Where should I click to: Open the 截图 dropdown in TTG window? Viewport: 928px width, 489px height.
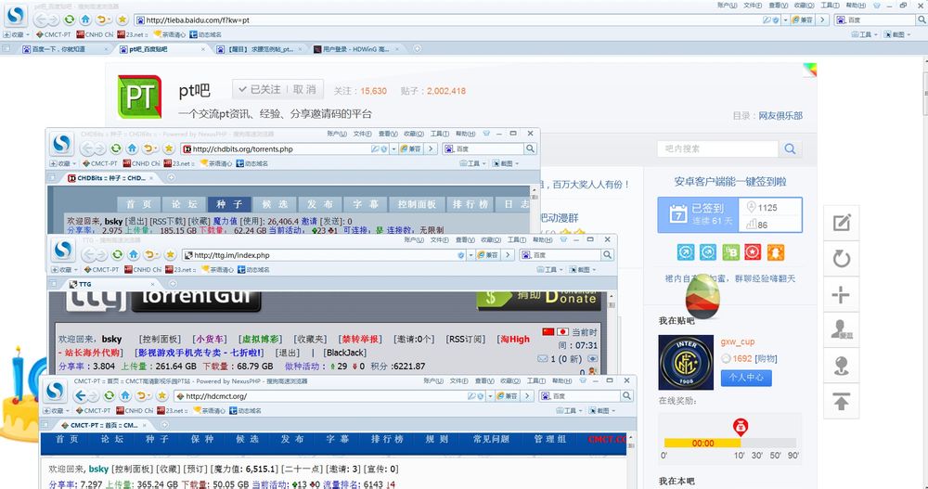(x=583, y=269)
